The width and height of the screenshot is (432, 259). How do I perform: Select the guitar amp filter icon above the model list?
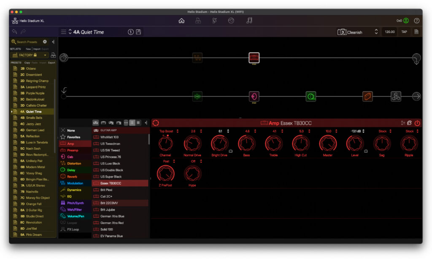(96, 122)
